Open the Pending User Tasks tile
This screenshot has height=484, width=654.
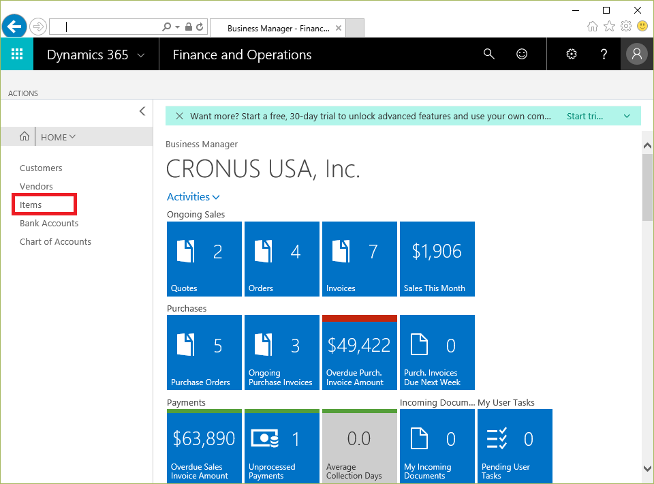(x=515, y=446)
